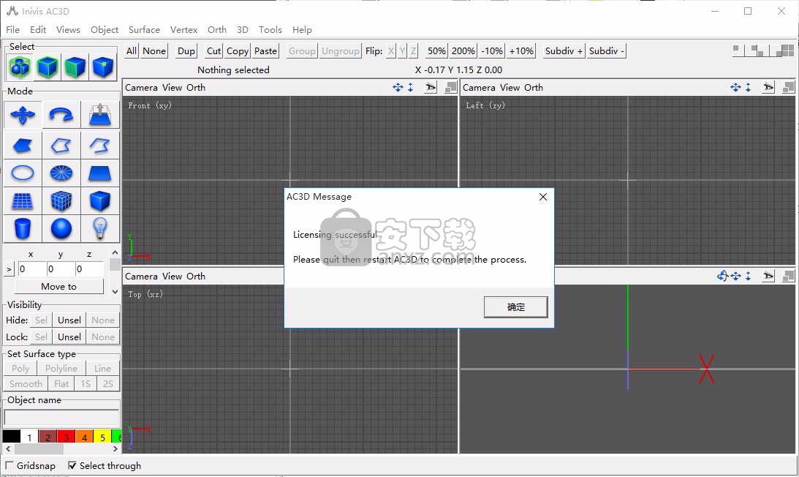This screenshot has width=799, height=477.
Task: Click the Copy button
Action: [x=238, y=50]
